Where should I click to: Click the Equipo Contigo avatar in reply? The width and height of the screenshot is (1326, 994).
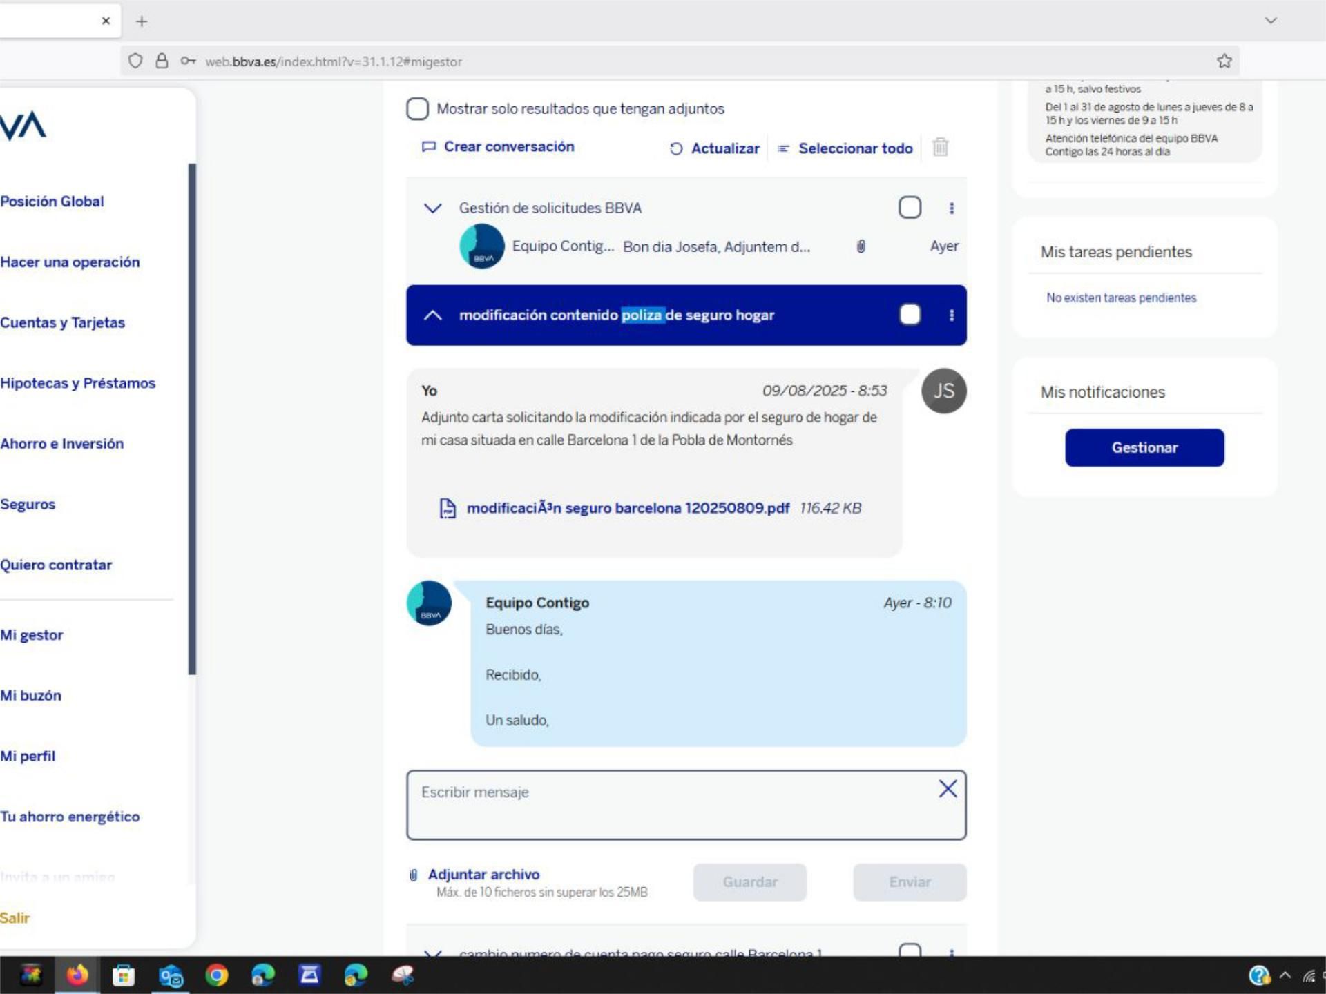pos(429,603)
